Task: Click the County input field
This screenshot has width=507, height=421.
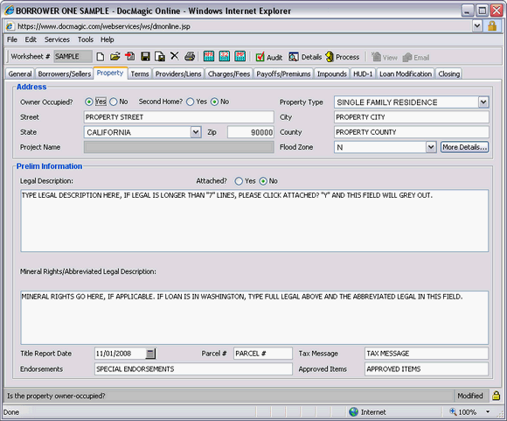Action: tap(412, 132)
